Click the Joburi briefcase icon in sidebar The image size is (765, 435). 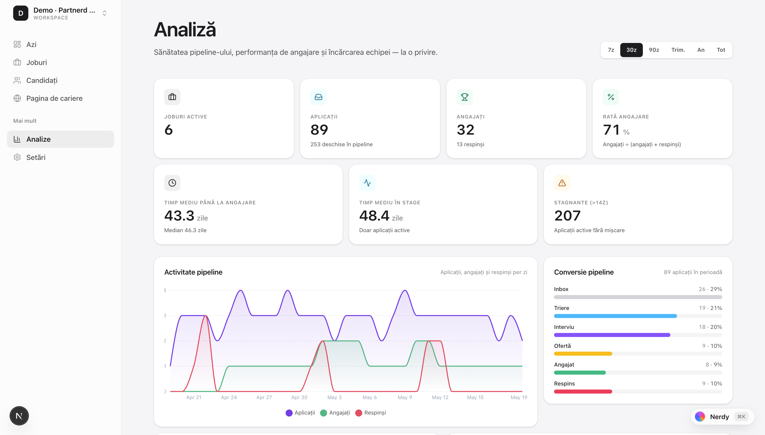pyautogui.click(x=17, y=62)
